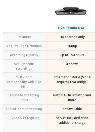Click the HD antenna only cell
The height and width of the screenshot is (132, 95).
(72, 37)
